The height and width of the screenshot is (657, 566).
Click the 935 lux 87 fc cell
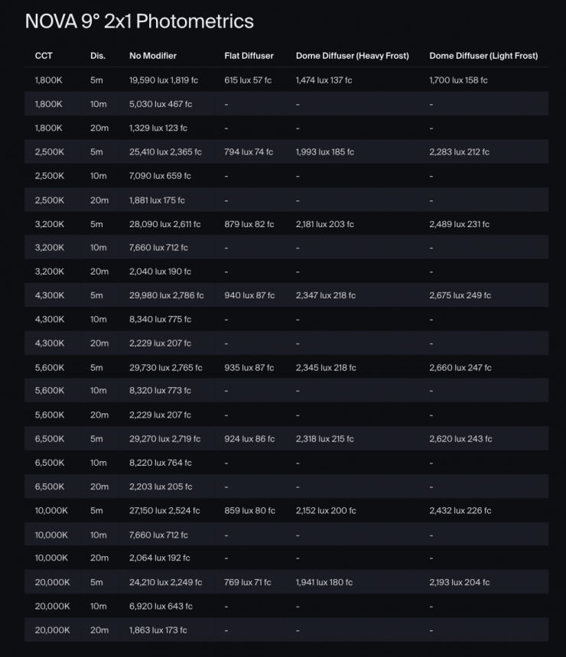click(x=249, y=367)
